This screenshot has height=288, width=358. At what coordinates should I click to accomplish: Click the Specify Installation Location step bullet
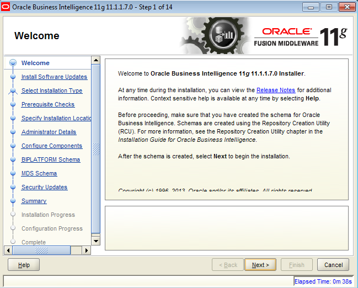click(13, 118)
